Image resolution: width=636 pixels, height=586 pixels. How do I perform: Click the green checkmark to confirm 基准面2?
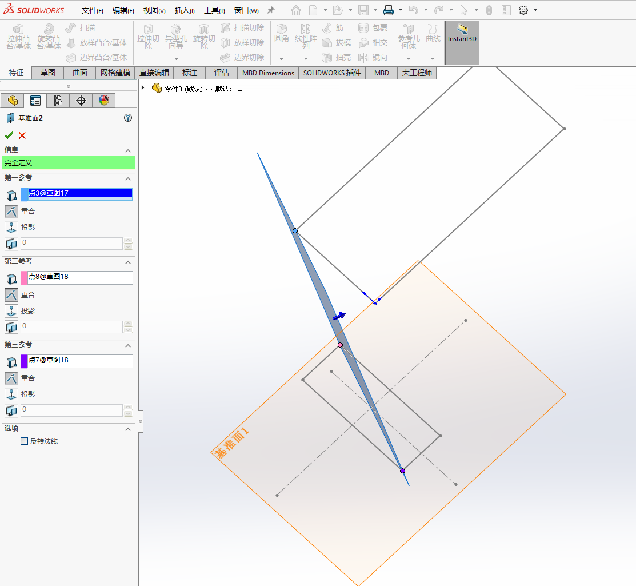(x=9, y=135)
